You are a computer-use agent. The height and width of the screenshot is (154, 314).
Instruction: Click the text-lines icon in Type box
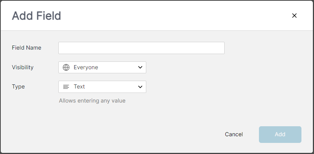(x=66, y=87)
